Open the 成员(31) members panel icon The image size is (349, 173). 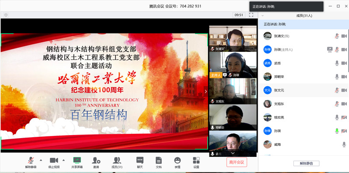117,160
